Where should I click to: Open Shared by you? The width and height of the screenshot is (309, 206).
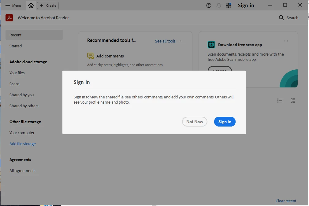(x=21, y=95)
